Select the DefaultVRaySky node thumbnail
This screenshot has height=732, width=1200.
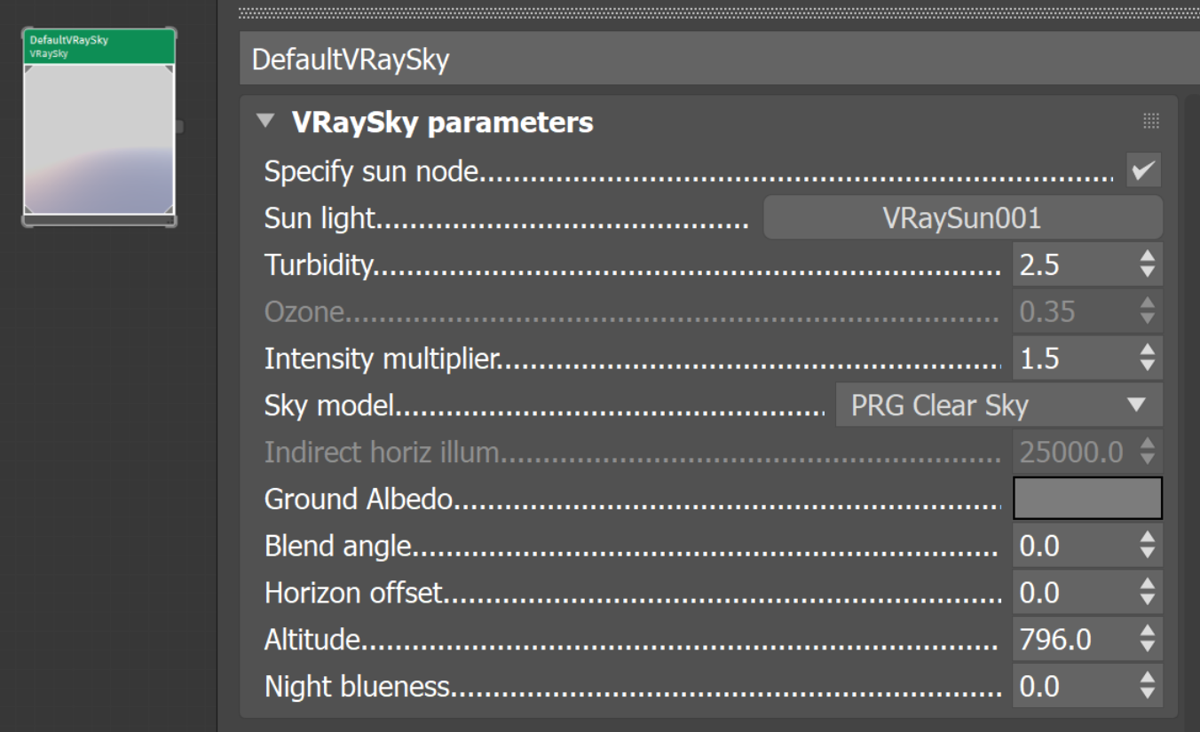click(x=99, y=138)
